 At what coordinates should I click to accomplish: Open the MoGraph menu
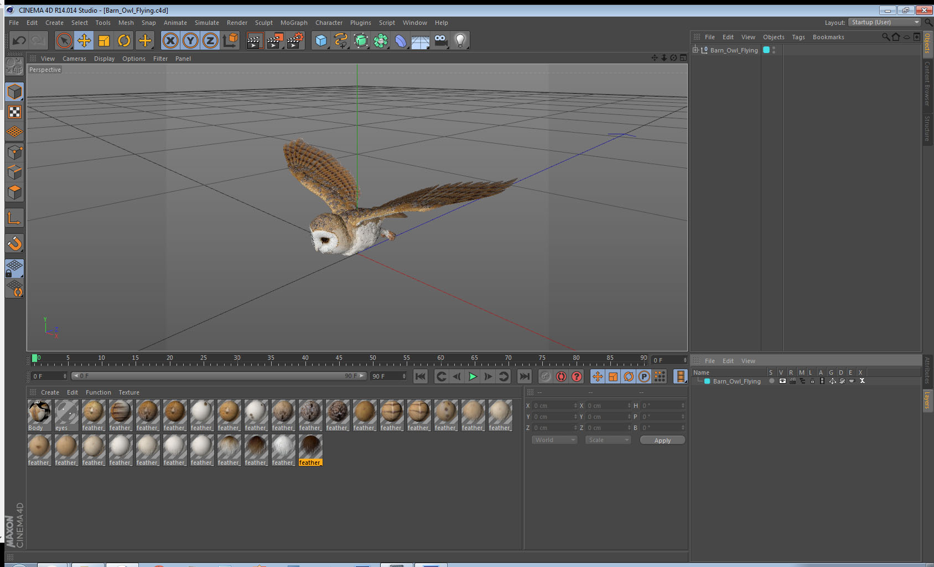(294, 23)
